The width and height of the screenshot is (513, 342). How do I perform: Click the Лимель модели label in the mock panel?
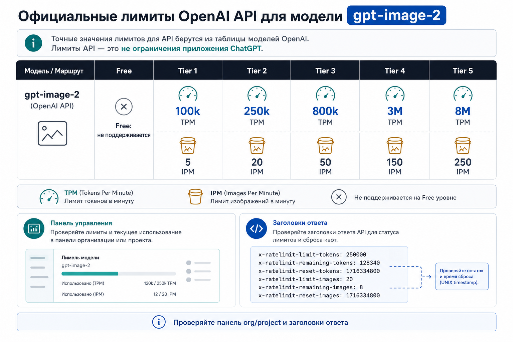coord(80,258)
